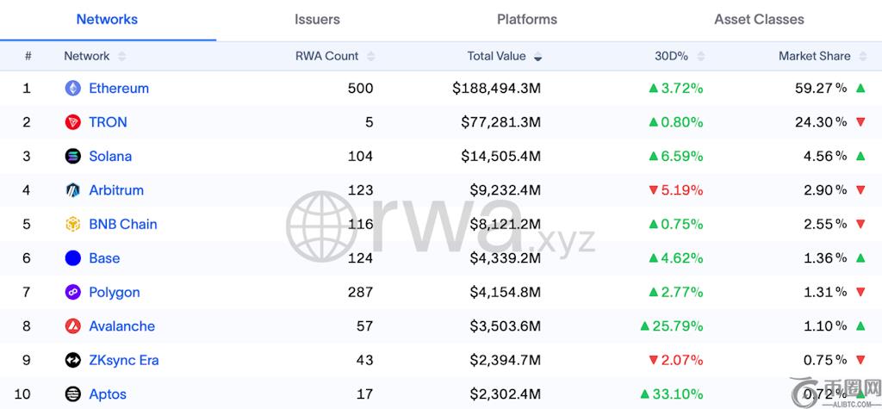The width and height of the screenshot is (882, 409).
Task: Click the Base blue circle icon
Action: 73,258
